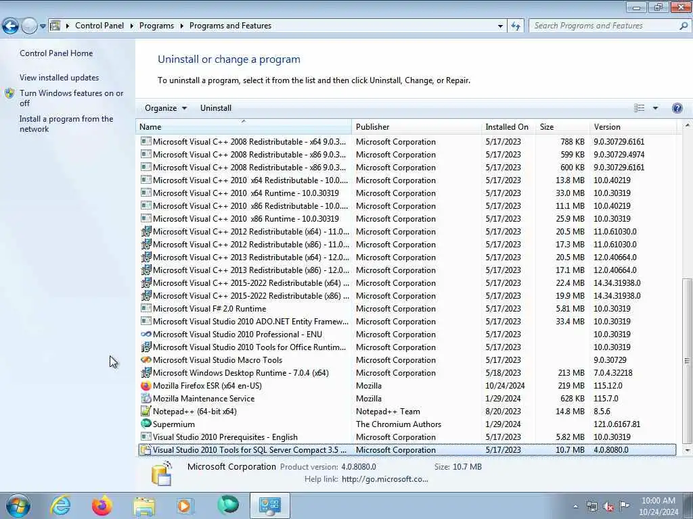Screen dimensions: 693x519
Task: Select Visual Studio 2010 Prerequisites icon
Action: point(146,437)
